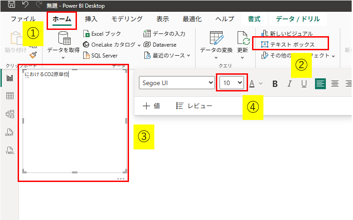Viewport: 353px width, 220px height.
Task: Expand the font color chevron
Action: (261, 83)
